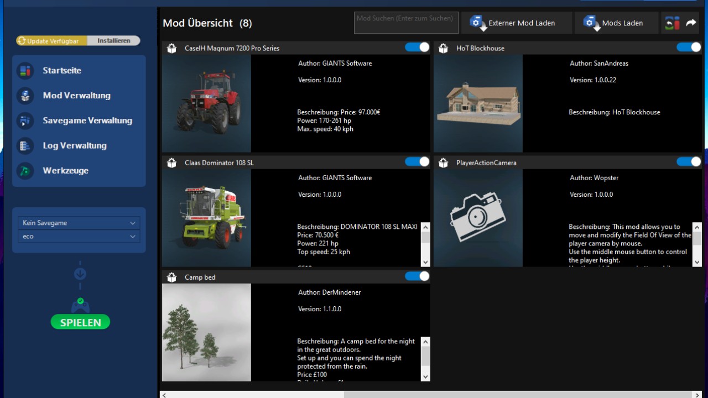
Task: Turn off the PlayerActionCamera mod switch
Action: 689,161
